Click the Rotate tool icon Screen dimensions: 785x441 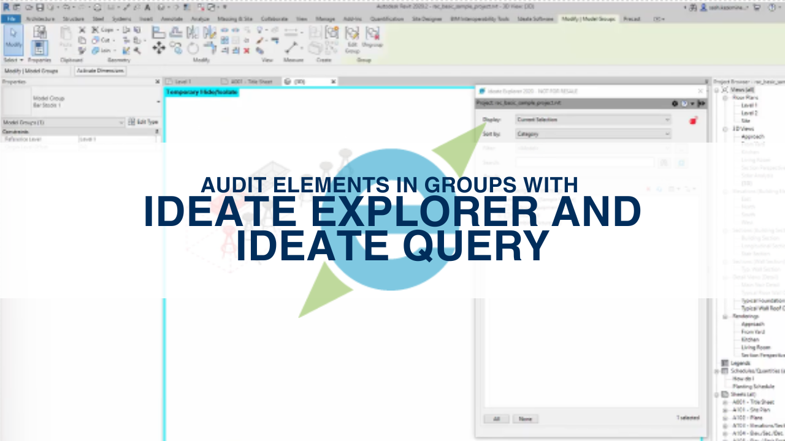(193, 48)
